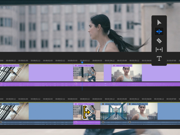Pick the Razor tool in the tool palette
Viewport: 180px width, 135px height.
pos(159,40)
